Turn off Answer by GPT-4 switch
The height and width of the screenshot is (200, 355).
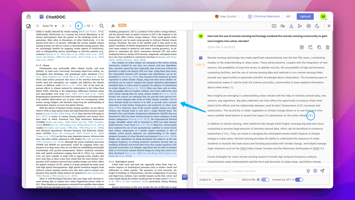[299, 180]
